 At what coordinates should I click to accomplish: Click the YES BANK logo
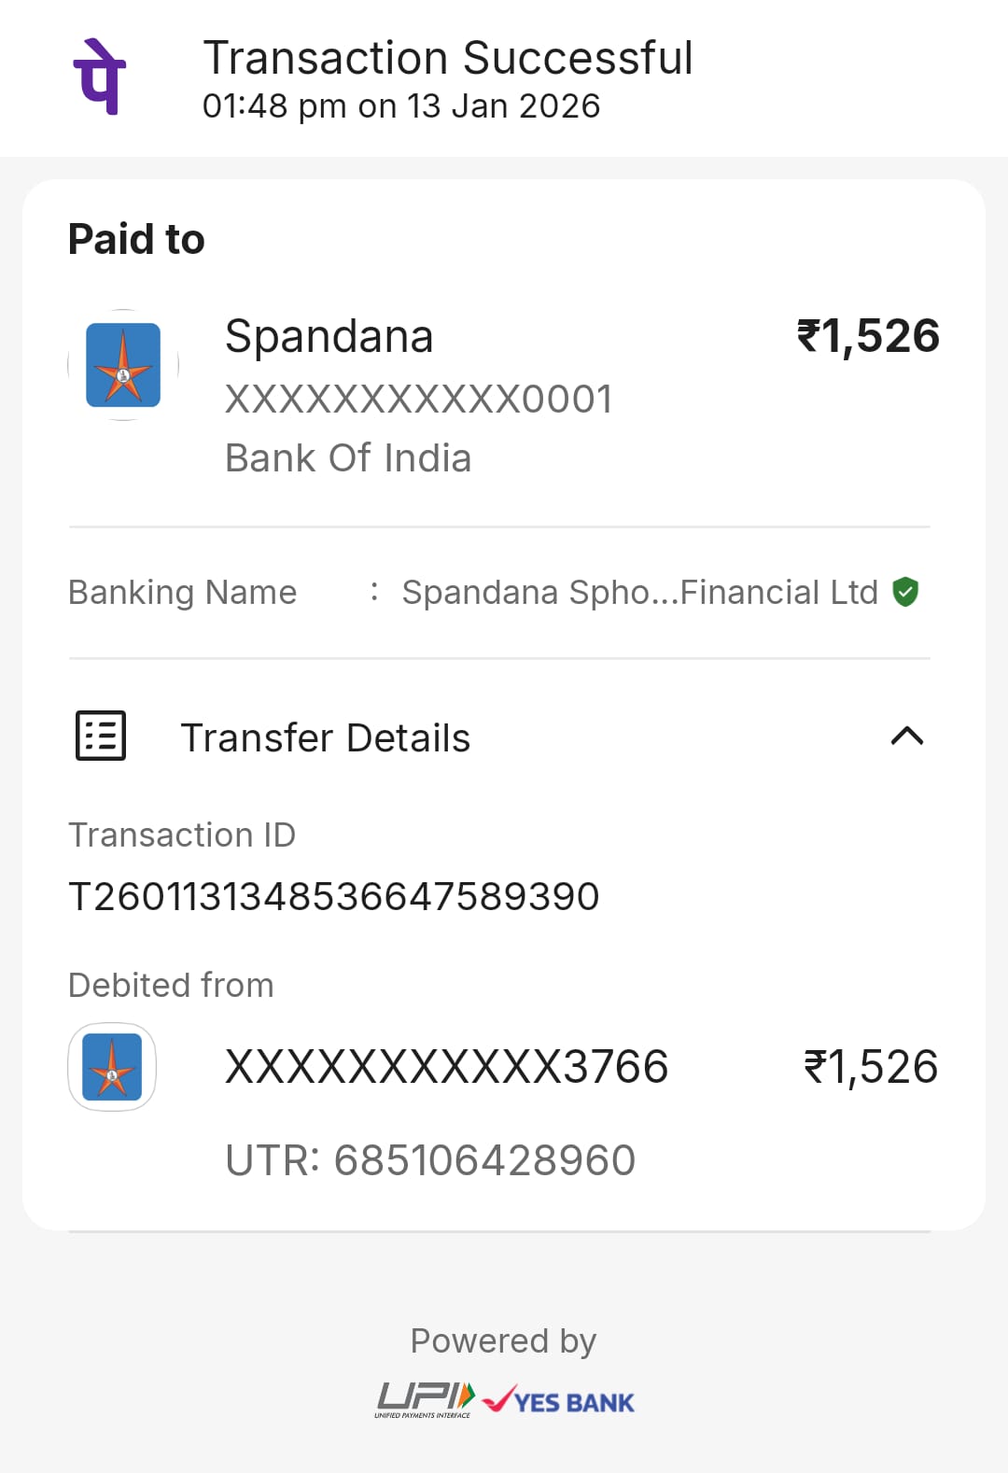click(x=559, y=1401)
